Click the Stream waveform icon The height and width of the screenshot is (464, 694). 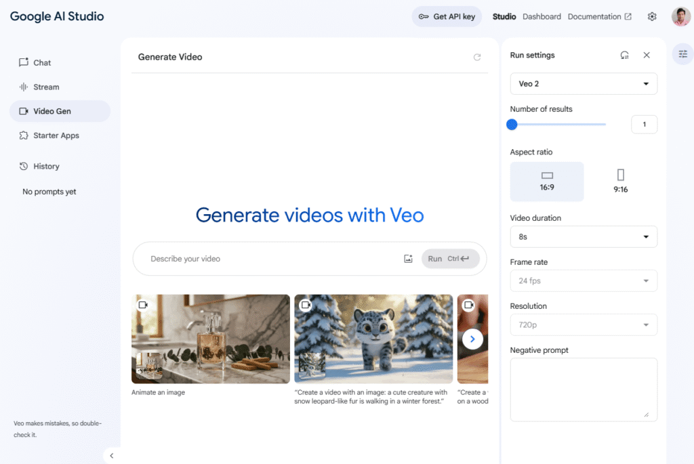[24, 87]
